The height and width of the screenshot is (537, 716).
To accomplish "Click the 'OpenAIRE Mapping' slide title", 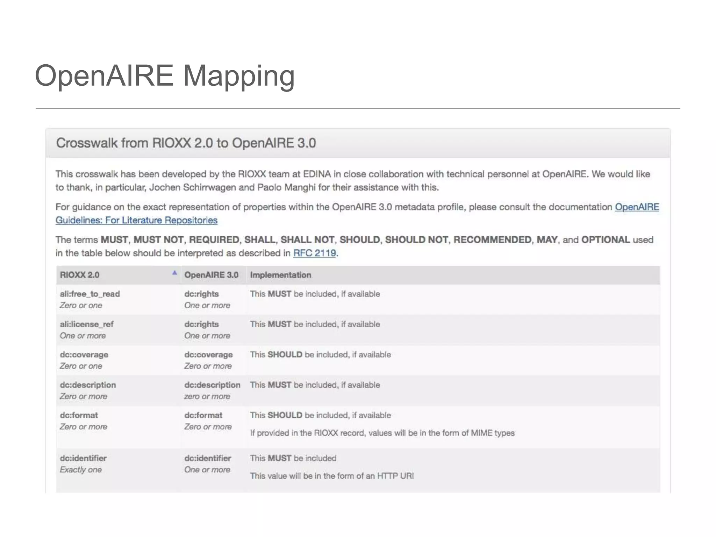I will pos(165,76).
